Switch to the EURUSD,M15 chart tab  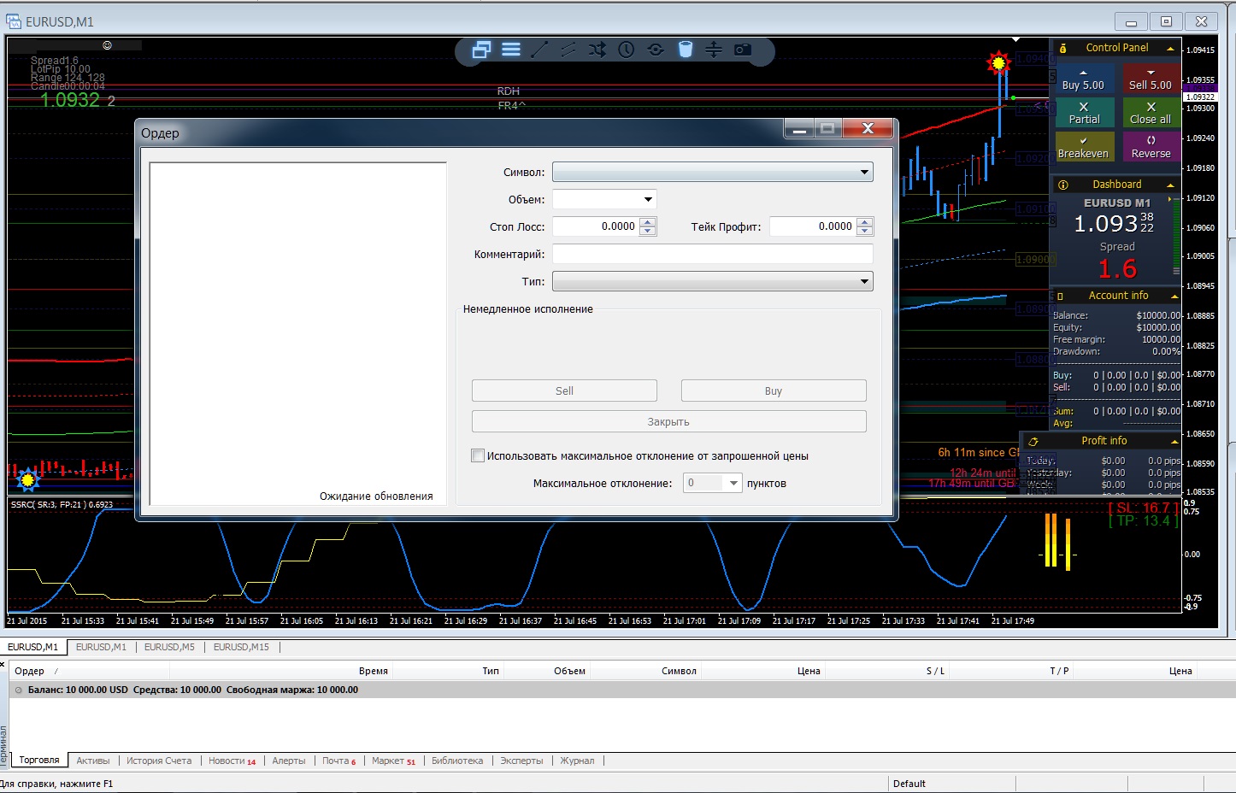[x=241, y=647]
